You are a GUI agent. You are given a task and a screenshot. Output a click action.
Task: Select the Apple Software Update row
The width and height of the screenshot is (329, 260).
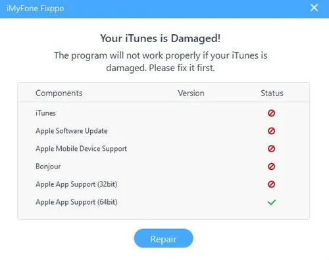tap(164, 131)
